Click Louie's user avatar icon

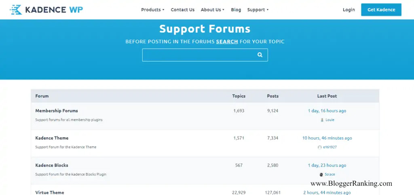[322, 120]
